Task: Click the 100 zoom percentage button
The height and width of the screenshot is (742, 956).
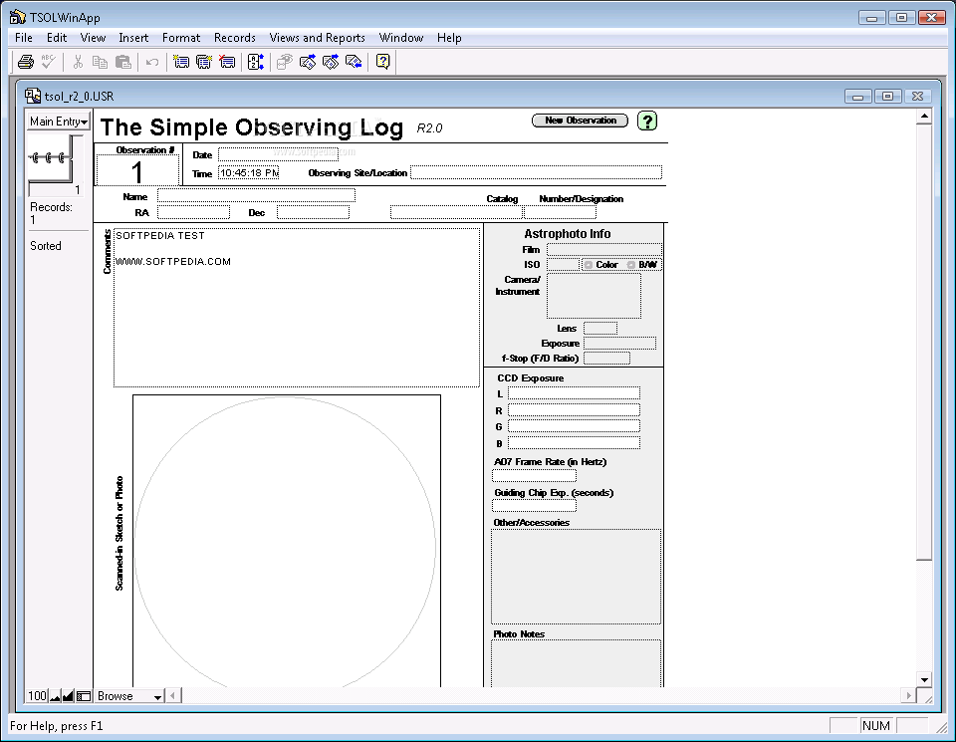Action: point(37,695)
